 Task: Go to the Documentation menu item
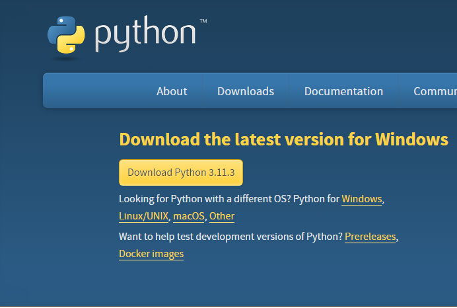[x=343, y=91]
